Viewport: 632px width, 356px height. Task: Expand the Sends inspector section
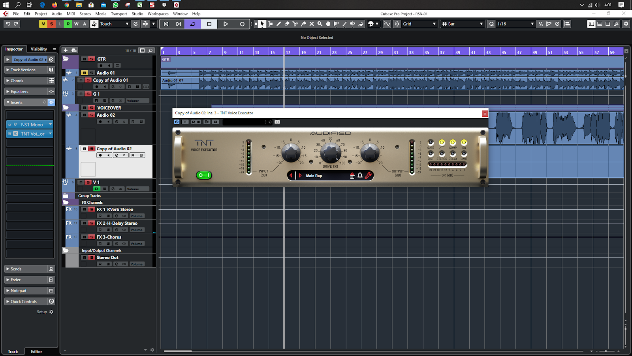[x=26, y=269]
